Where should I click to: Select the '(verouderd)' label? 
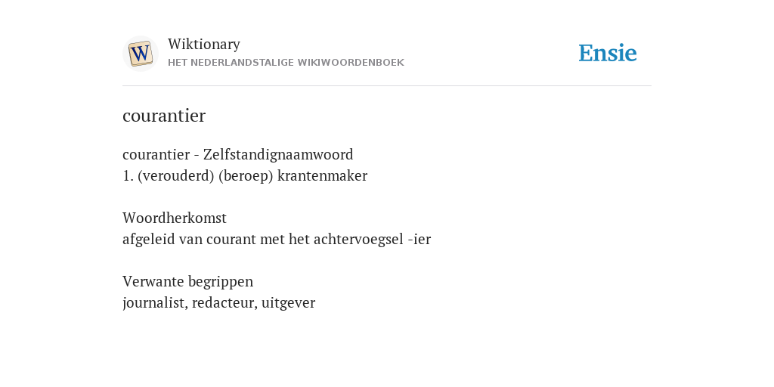point(175,175)
